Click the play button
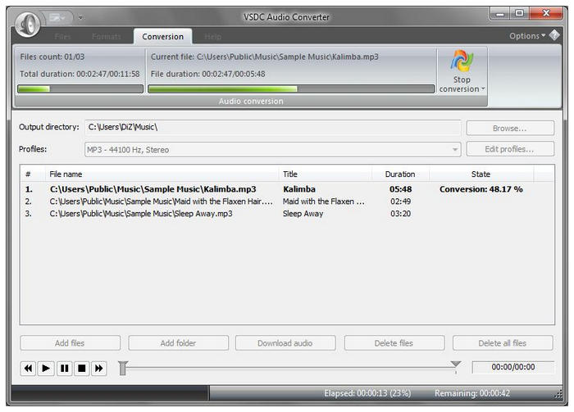Viewport: 574px width, 412px height. pyautogui.click(x=46, y=368)
